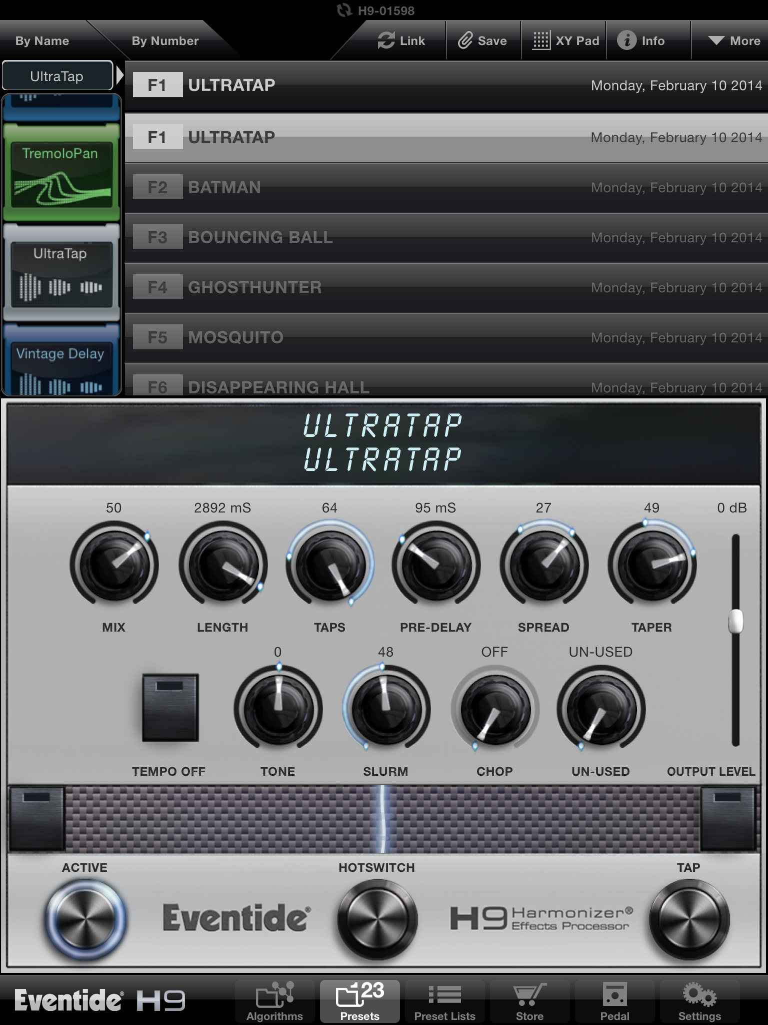Toggle the ACTIVE footswitch
The width and height of the screenshot is (768, 1025).
click(85, 919)
